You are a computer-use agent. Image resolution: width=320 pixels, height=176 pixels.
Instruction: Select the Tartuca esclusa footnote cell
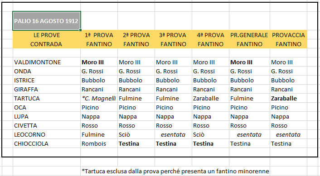click(175, 171)
